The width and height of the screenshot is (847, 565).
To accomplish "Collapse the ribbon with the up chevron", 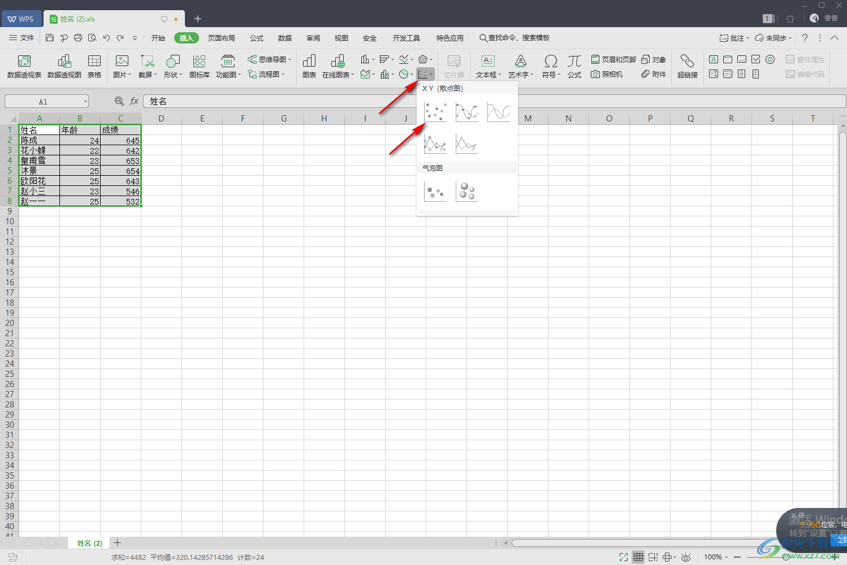I will (835, 38).
